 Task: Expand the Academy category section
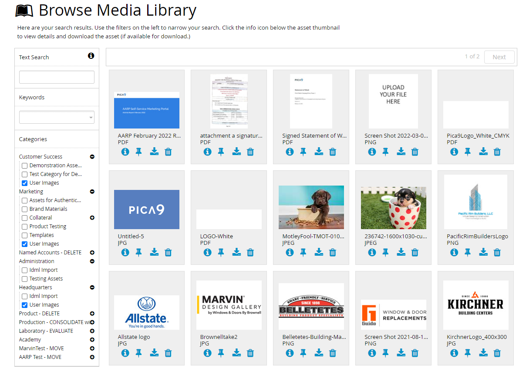point(92,339)
